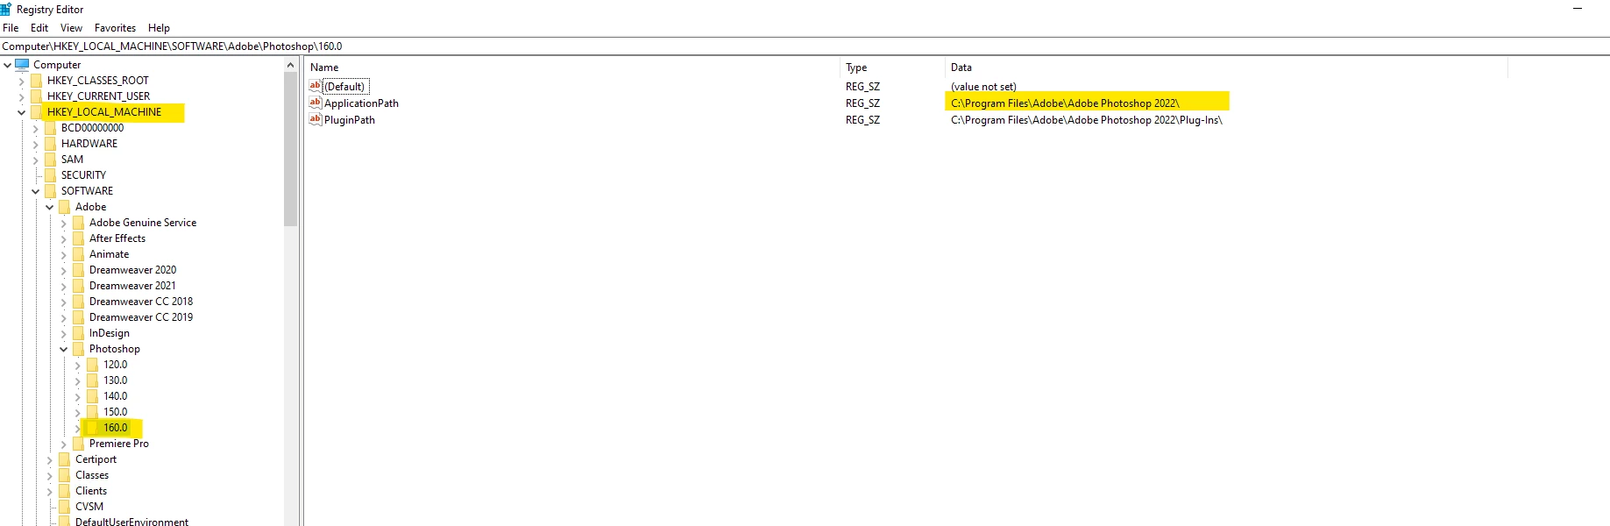This screenshot has width=1610, height=526.
Task: Click the tree pane vertical scrollbar thumb
Action: click(291, 149)
